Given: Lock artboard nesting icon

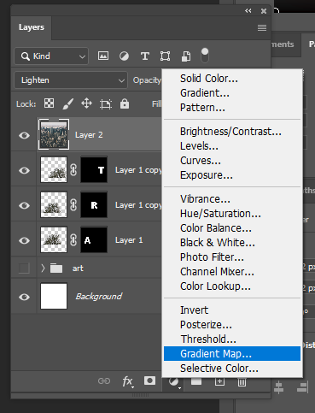Looking at the screenshot, I should coord(106,104).
